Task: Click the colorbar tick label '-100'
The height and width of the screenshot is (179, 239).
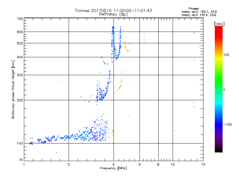Action: pos(227,124)
